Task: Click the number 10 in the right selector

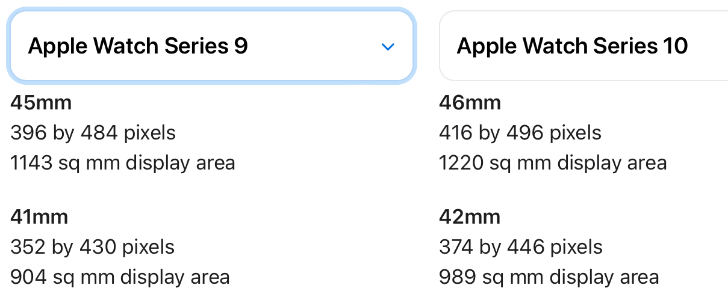Action: pyautogui.click(x=676, y=46)
